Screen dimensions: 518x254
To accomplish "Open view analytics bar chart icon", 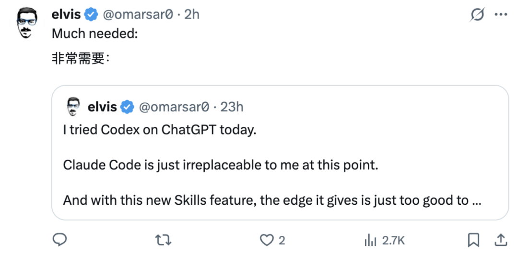I will [370, 239].
